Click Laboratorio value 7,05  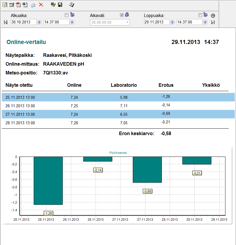124,123
